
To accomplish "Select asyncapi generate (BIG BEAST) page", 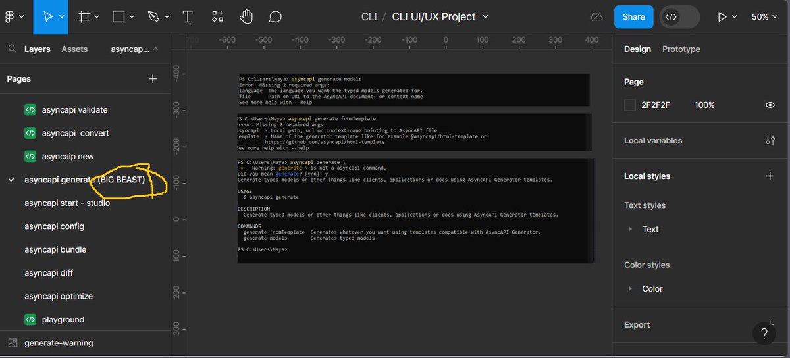I will tap(84, 180).
